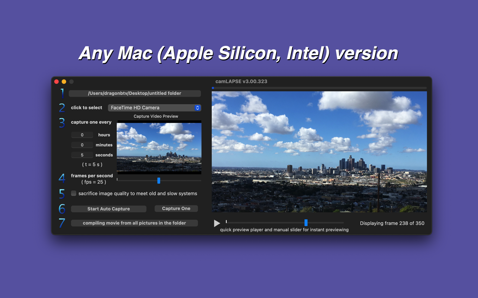Click the minutes input field
Screen dimensions: 478x298
point(82,145)
